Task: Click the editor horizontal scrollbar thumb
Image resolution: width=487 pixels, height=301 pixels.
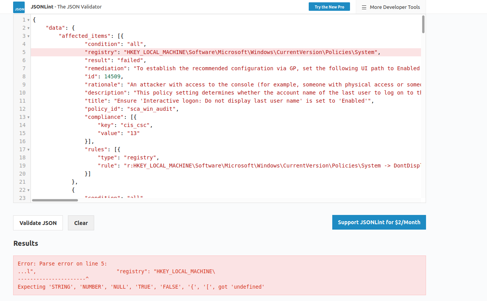Action: pyautogui.click(x=55, y=200)
